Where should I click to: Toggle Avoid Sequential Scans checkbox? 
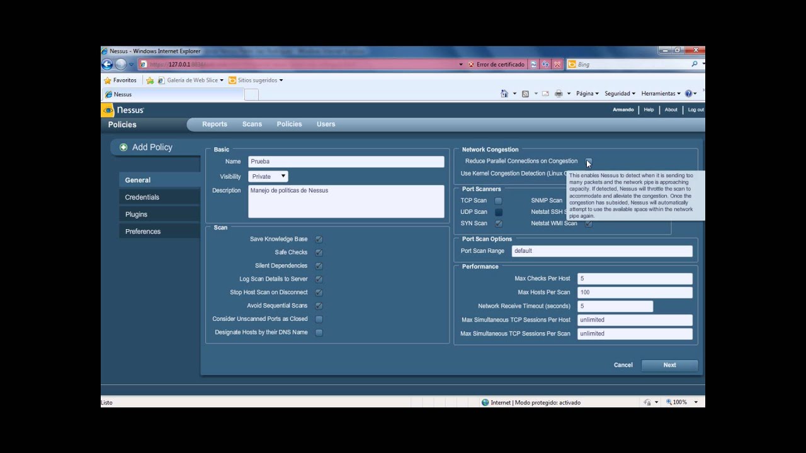pyautogui.click(x=319, y=306)
